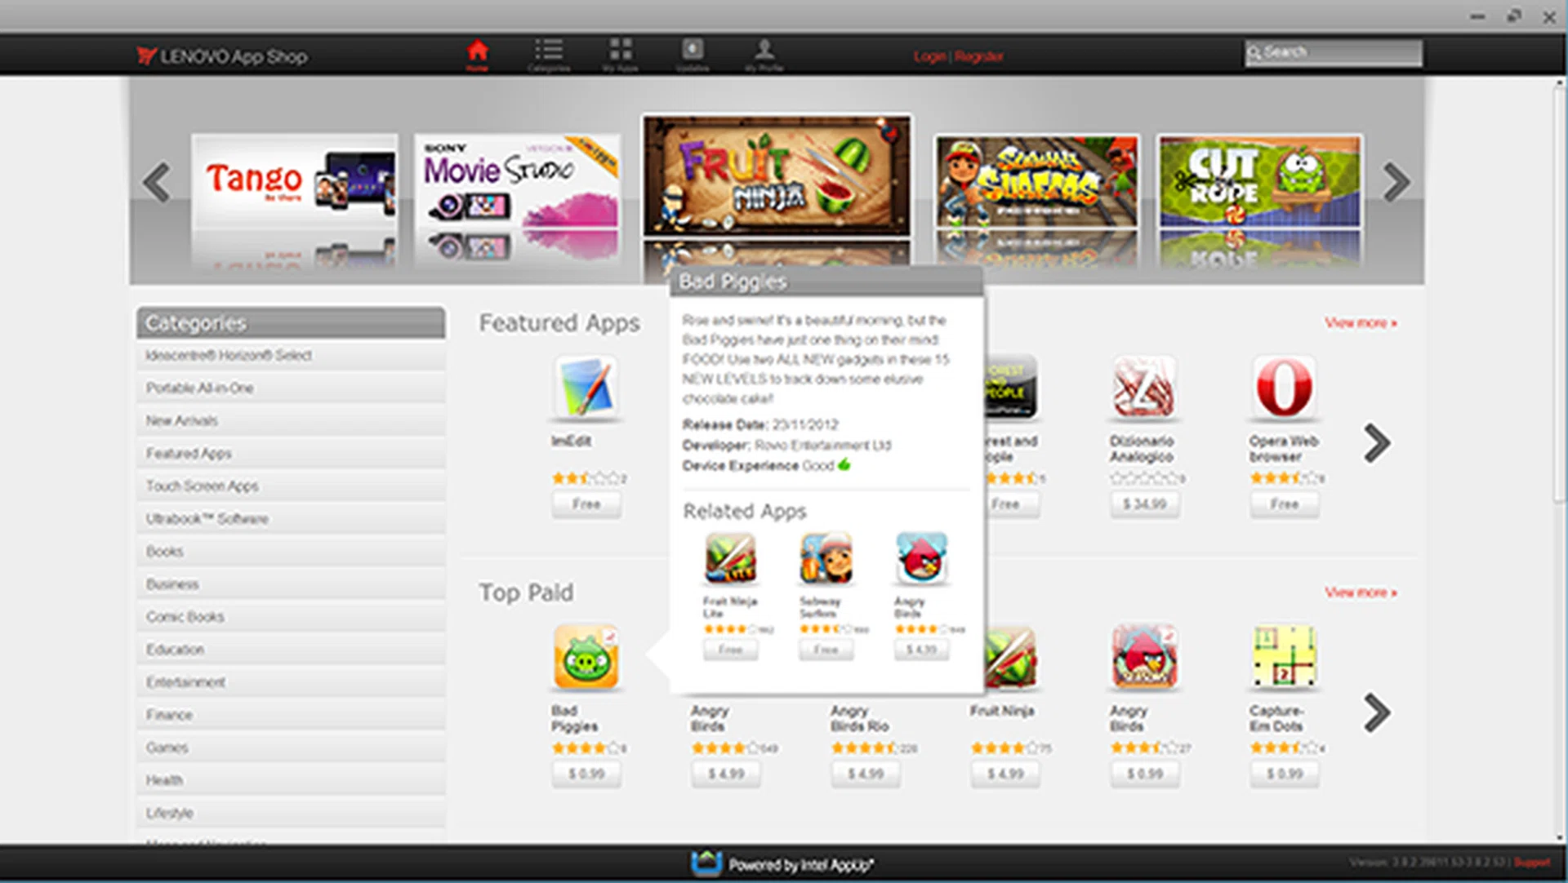Show next Top Paid apps with chevron
Viewport: 1568px width, 883px height.
[1377, 712]
